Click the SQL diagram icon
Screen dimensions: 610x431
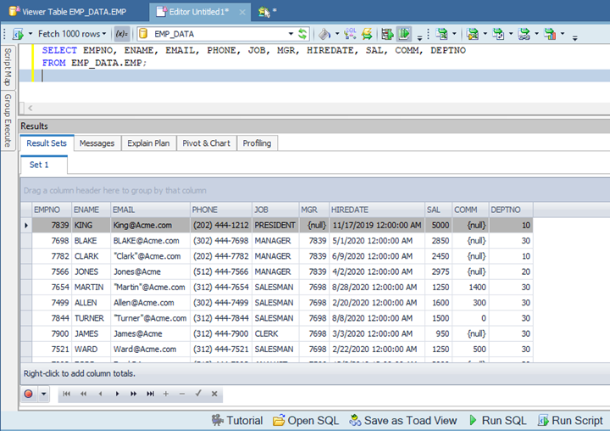[x=350, y=34]
